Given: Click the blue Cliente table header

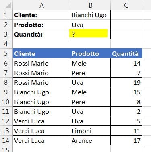Looking at the screenshot, I should point(41,53).
